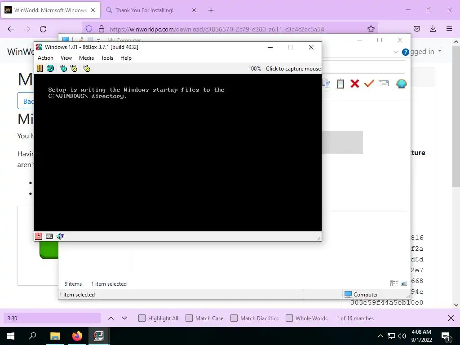Image resolution: width=460 pixels, height=345 pixels.
Task: Open the Windows Start menu
Action: (11, 336)
